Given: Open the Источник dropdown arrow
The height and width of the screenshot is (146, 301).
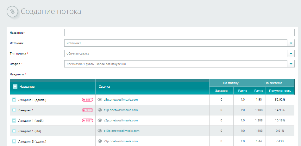Looking at the screenshot, I should [291, 43].
